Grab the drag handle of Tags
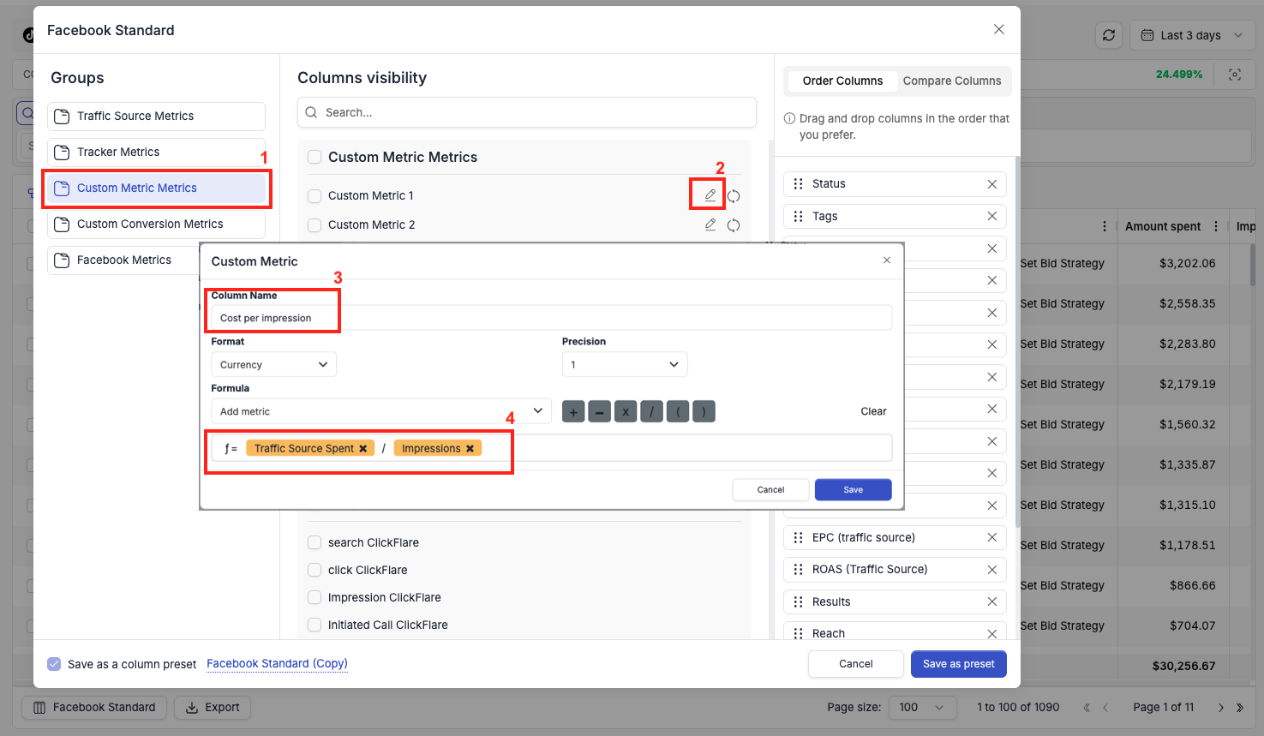This screenshot has height=736, width=1264. 798,216
